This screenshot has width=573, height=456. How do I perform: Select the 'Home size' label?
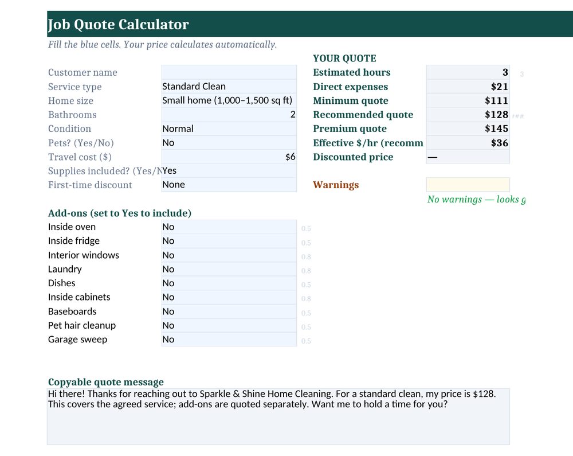coord(70,101)
